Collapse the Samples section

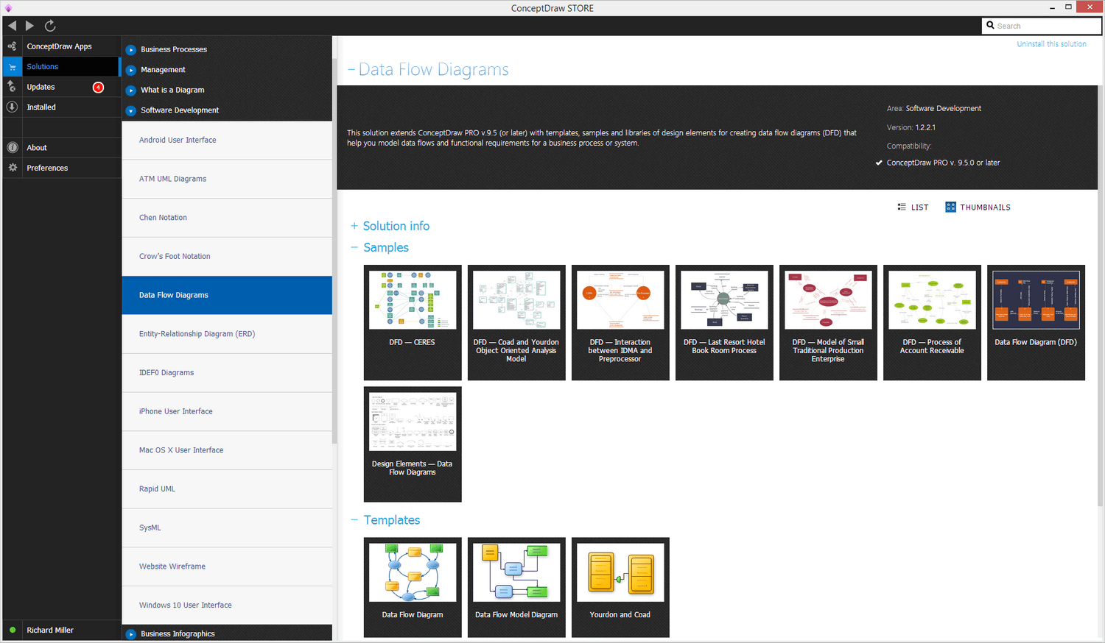[354, 248]
